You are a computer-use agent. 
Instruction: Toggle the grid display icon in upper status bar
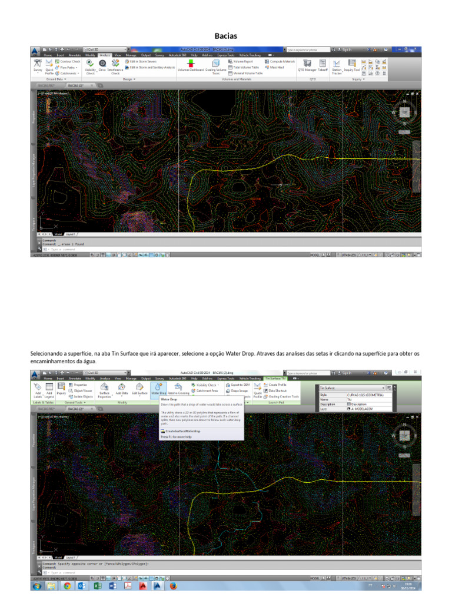pyautogui.click(x=103, y=254)
